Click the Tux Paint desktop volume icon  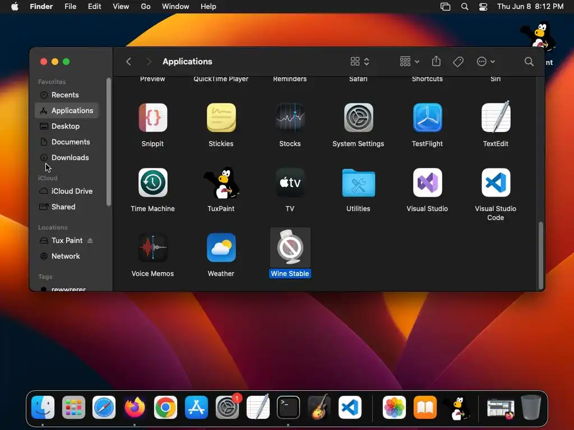click(x=538, y=36)
